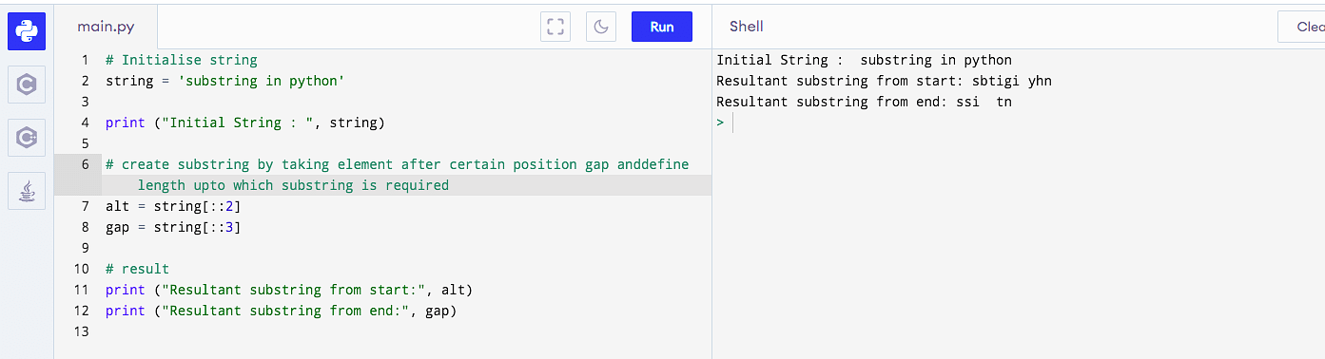Clear the shell output

click(x=1302, y=27)
